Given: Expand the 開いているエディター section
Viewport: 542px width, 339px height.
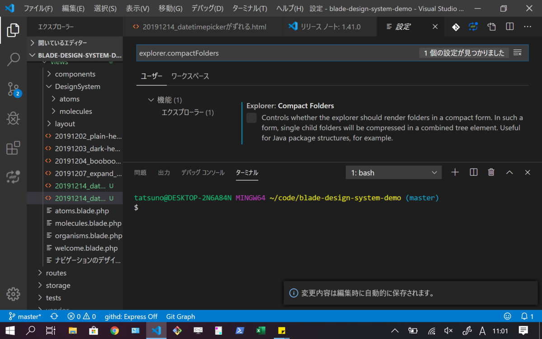Looking at the screenshot, I should pyautogui.click(x=75, y=43).
